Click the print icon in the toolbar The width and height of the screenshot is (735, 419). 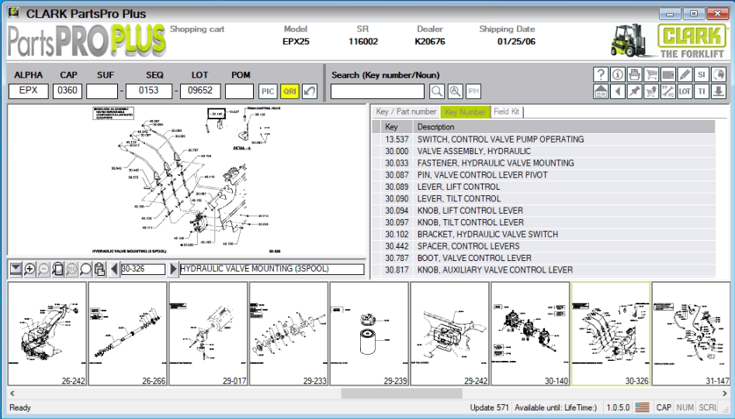point(634,74)
